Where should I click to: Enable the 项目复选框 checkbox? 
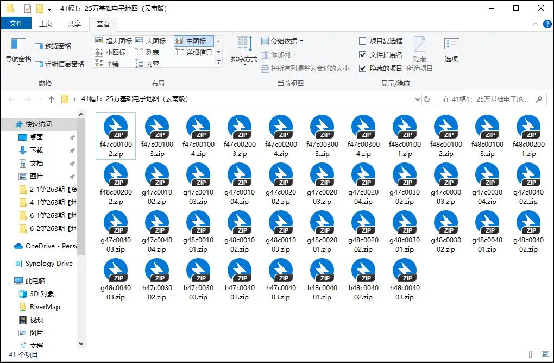coord(362,41)
